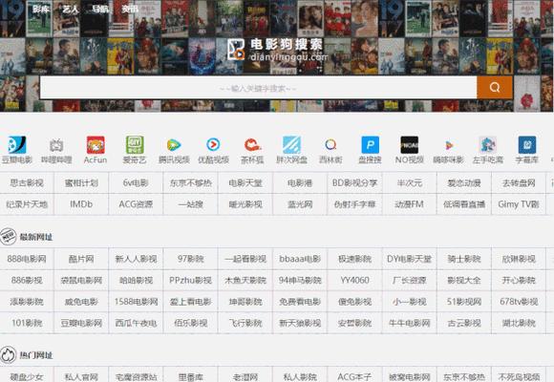Image resolution: width=554 pixels, height=382 pixels.
Task: Open the 豆瓣电影网 link
Action: [81, 323]
